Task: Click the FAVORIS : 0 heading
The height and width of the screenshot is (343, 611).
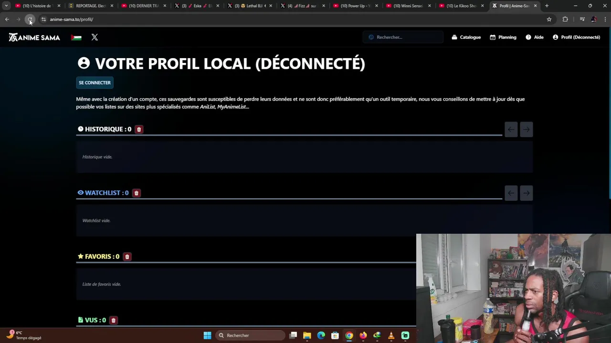Action: [x=98, y=257]
